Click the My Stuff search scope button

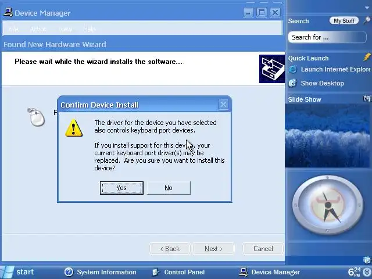click(344, 21)
